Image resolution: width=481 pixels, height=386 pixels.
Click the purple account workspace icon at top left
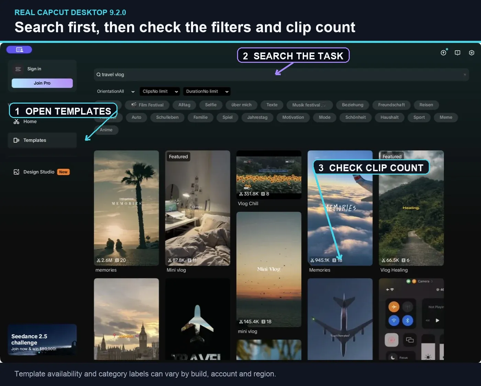click(19, 50)
